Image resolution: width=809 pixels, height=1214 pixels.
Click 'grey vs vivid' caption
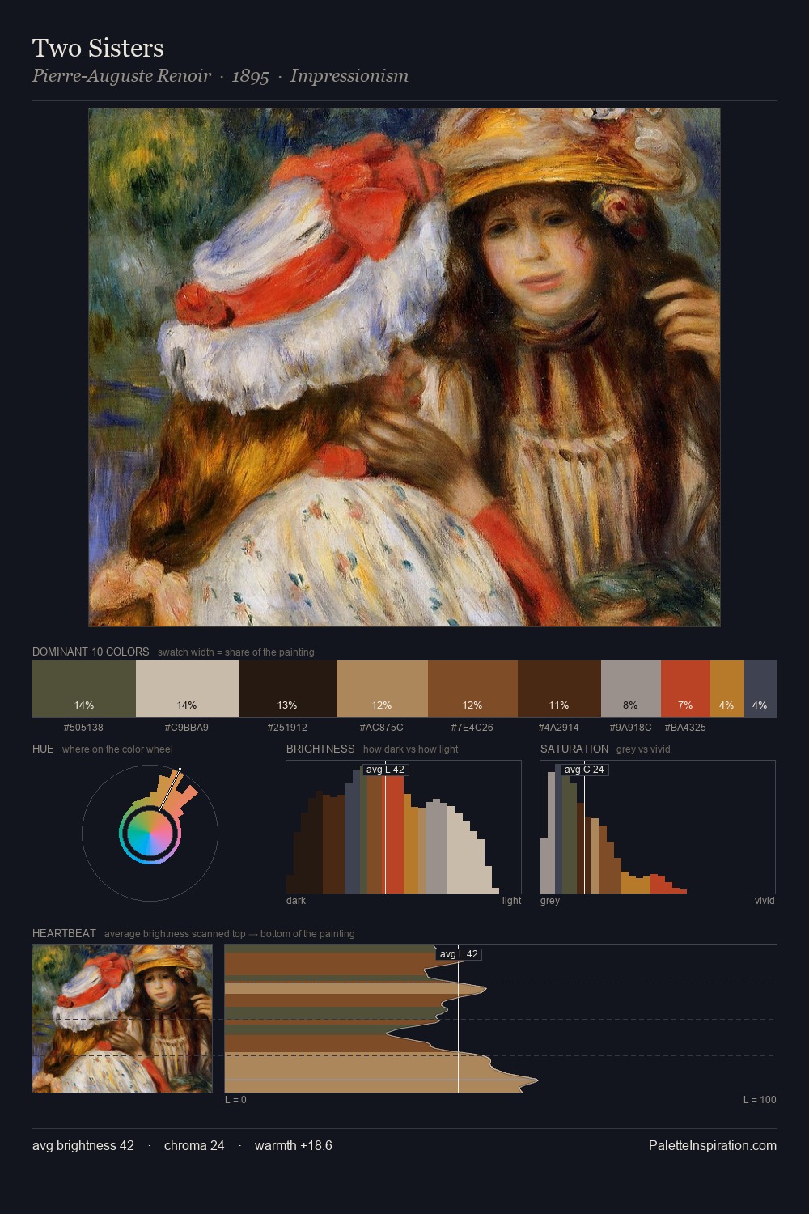[644, 749]
